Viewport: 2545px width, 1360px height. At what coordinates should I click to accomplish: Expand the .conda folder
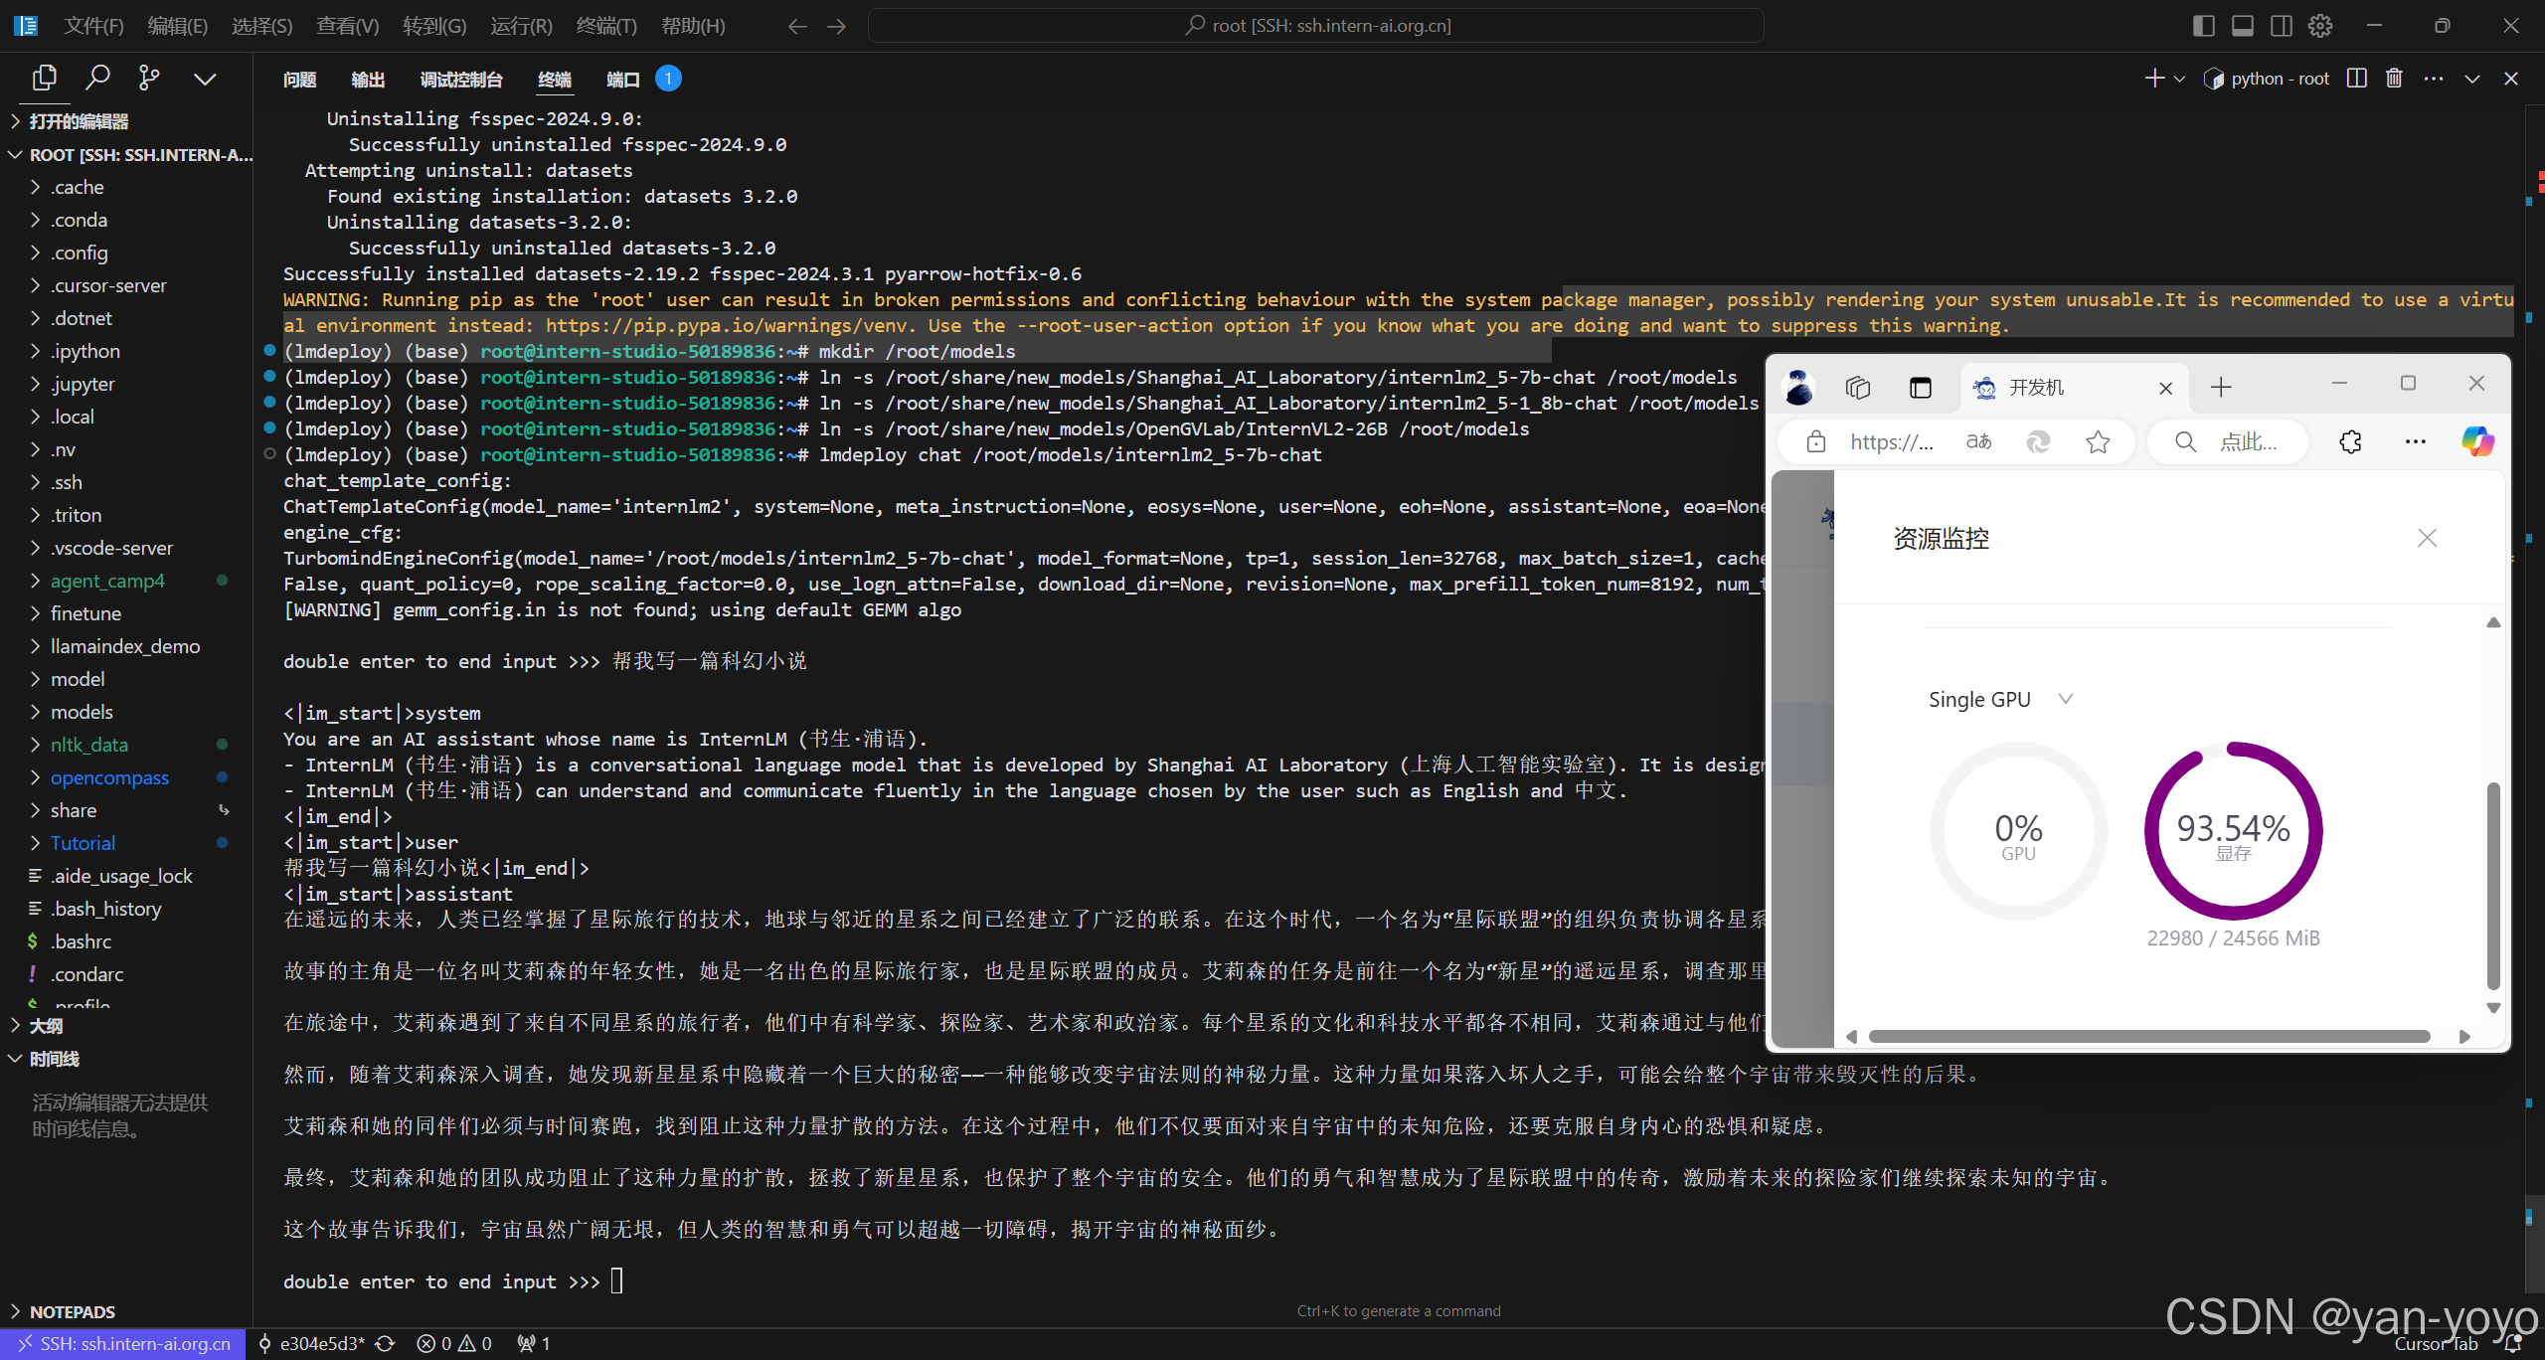[79, 219]
